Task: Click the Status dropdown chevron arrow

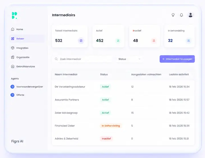Action: 139,59
